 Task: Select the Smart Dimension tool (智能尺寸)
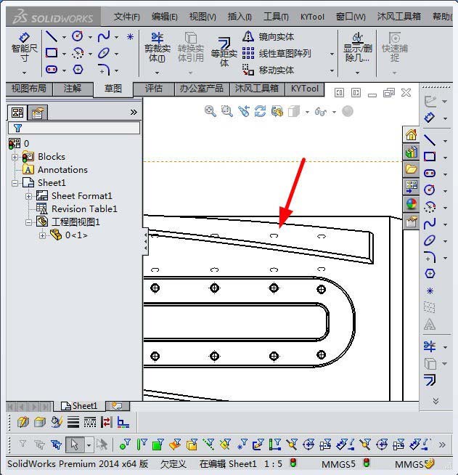(x=24, y=47)
